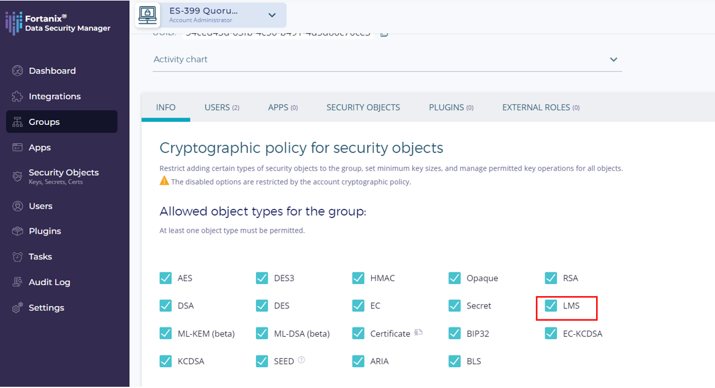Click the Settings gear icon

point(17,308)
